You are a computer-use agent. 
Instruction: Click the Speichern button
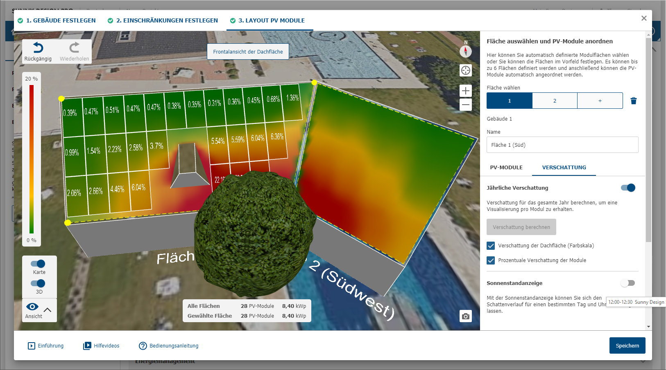click(x=627, y=345)
